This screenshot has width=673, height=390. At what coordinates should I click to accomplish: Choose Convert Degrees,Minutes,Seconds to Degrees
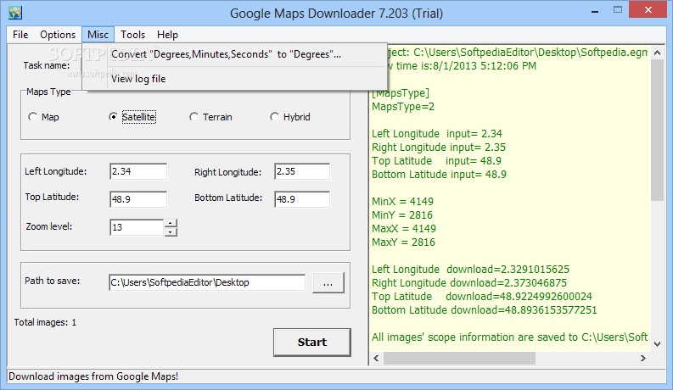coord(235,54)
